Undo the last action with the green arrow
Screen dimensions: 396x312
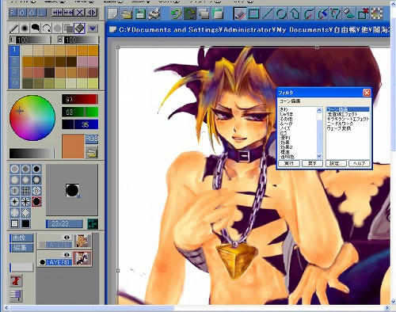point(176,13)
